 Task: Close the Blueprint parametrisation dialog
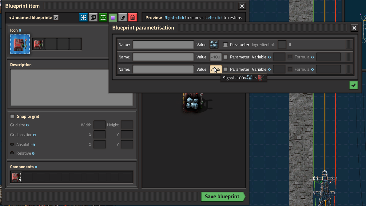[x=354, y=28]
